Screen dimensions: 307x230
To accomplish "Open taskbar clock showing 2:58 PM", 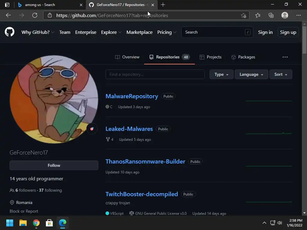I will click(x=295, y=223).
